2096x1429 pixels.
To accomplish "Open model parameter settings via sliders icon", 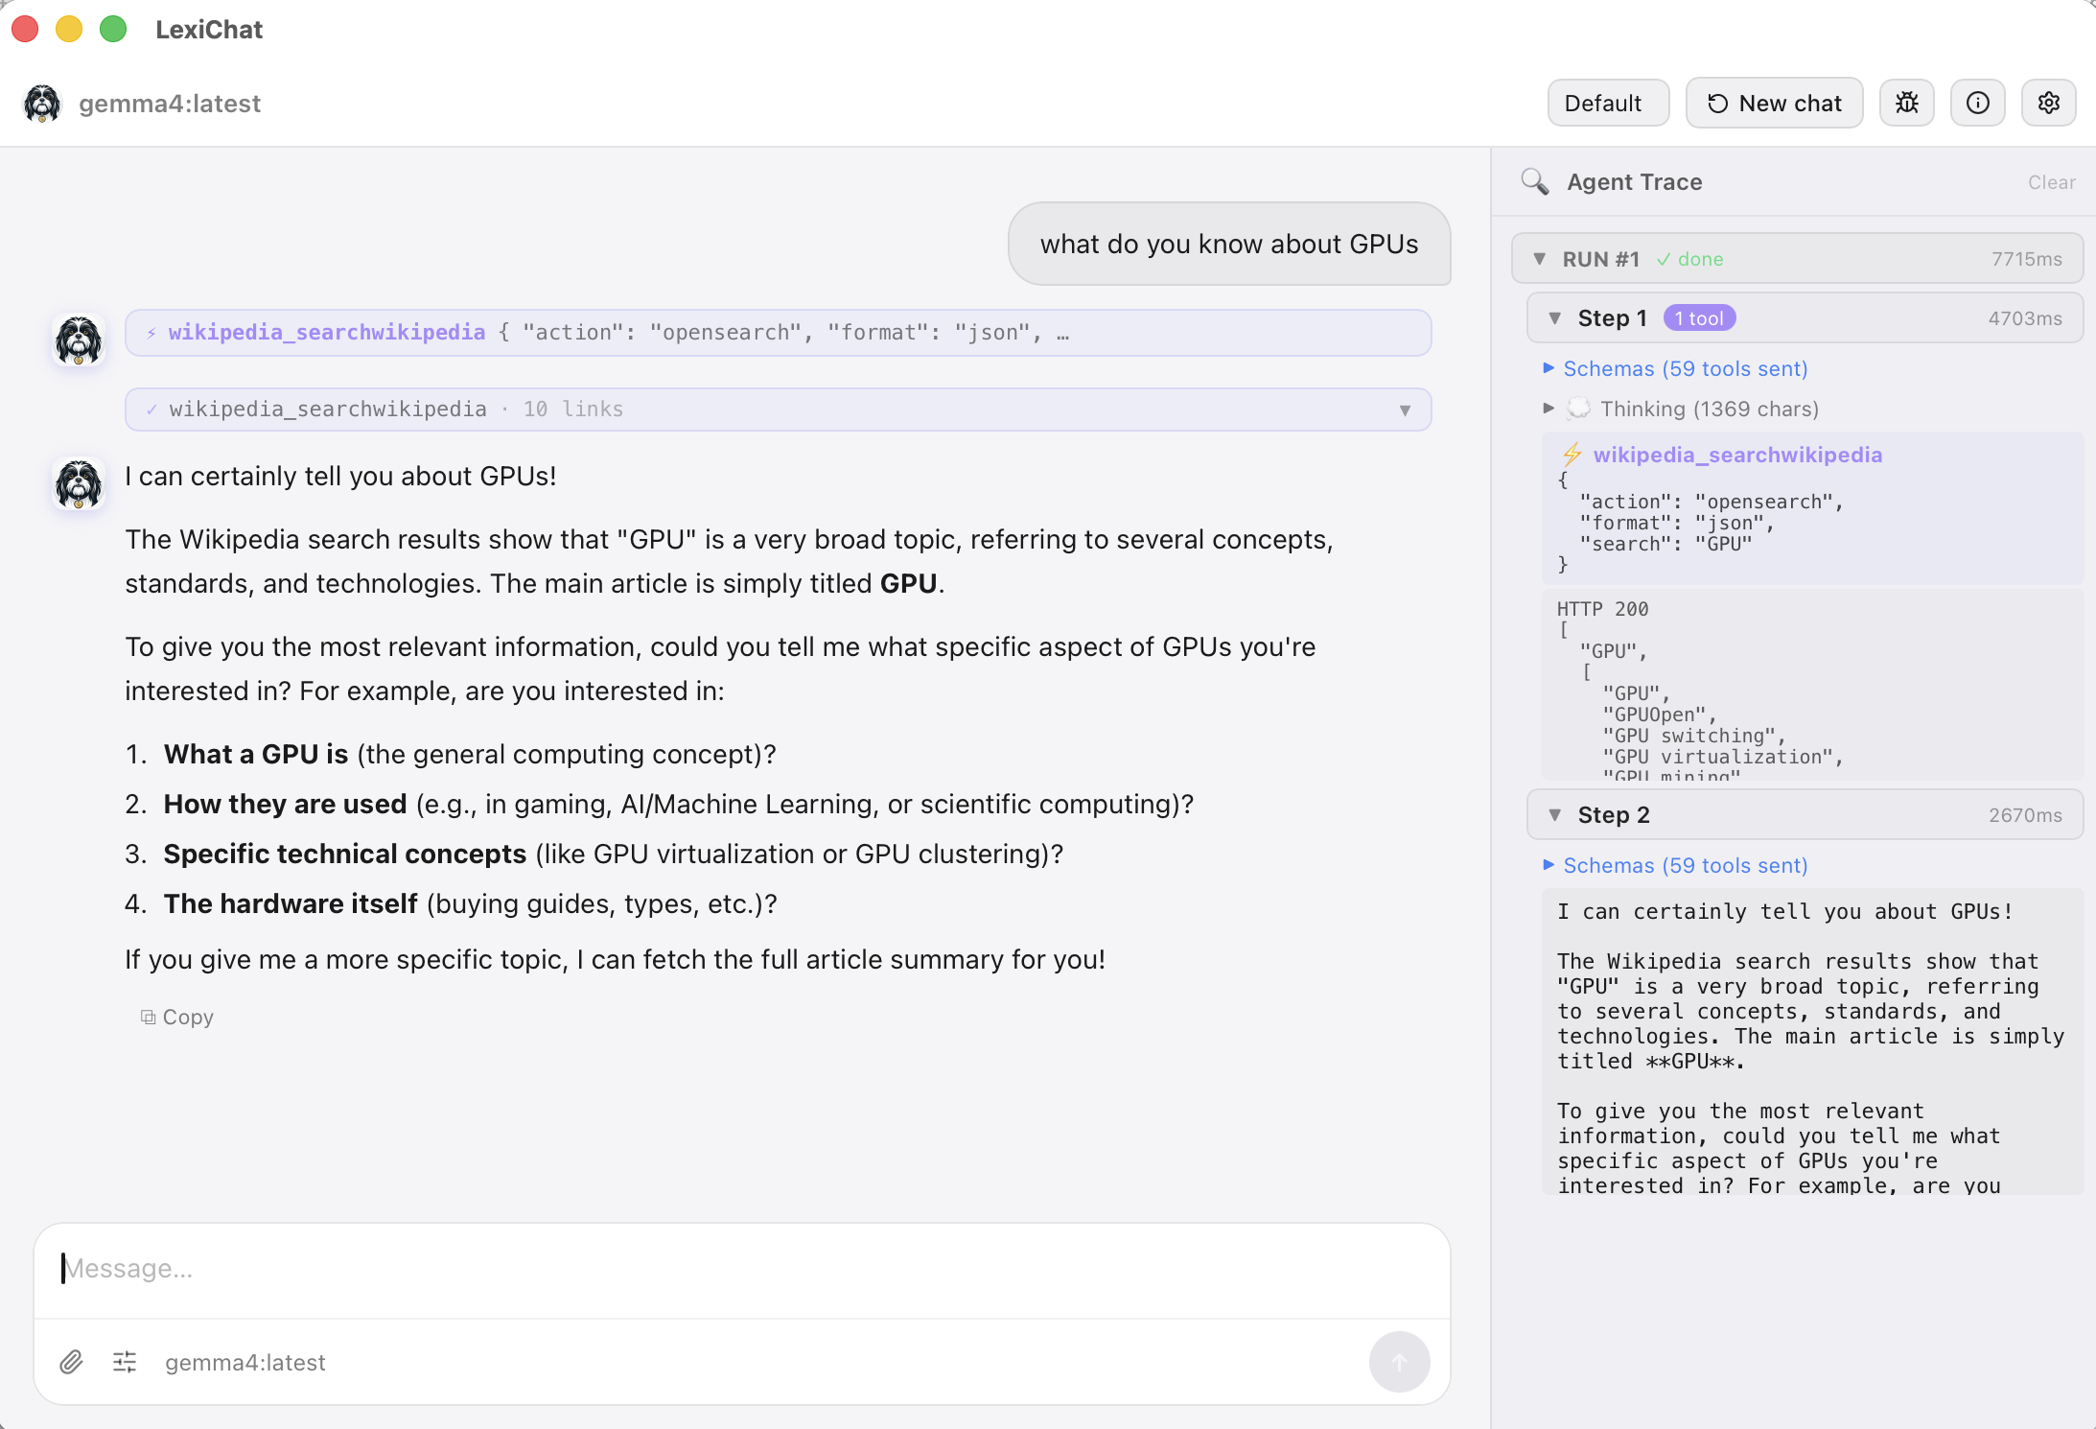I will [125, 1362].
